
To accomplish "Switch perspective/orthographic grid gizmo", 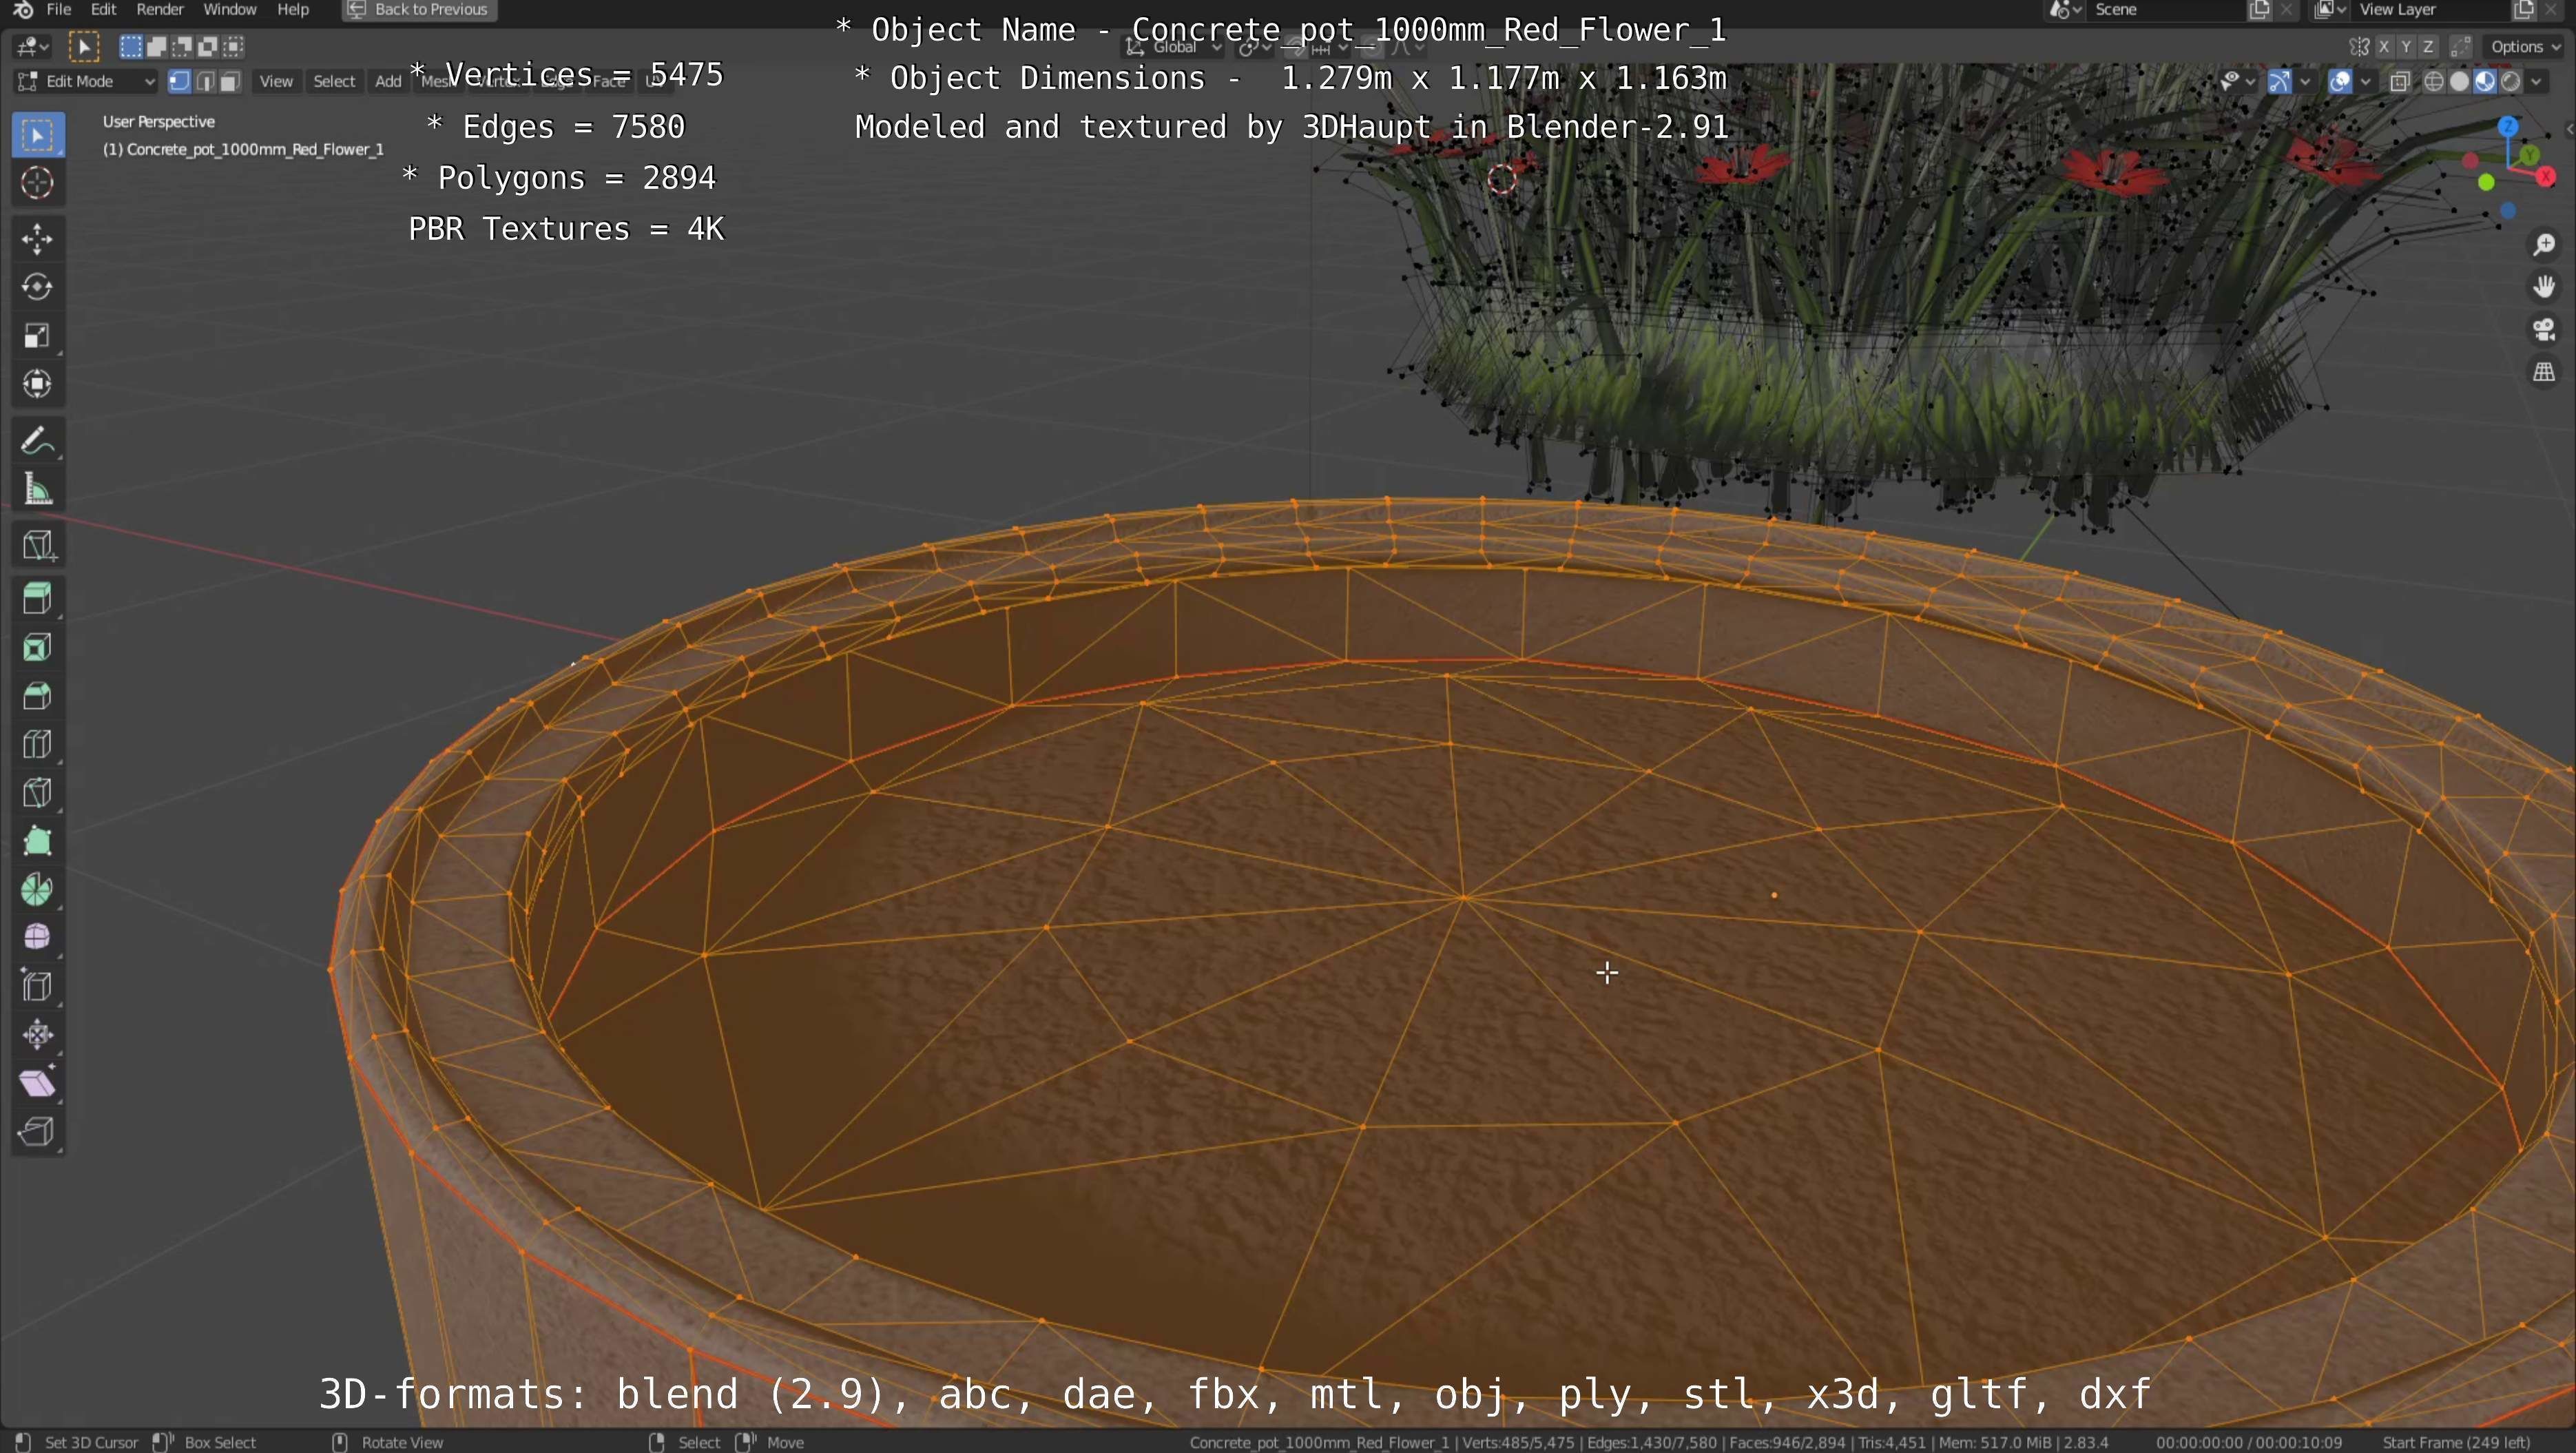I will 2544,372.
